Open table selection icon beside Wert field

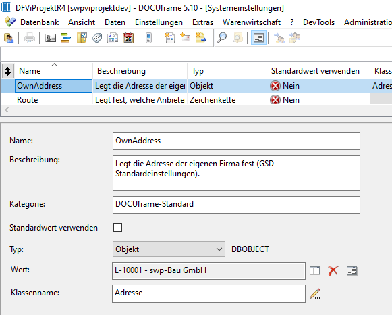click(315, 270)
